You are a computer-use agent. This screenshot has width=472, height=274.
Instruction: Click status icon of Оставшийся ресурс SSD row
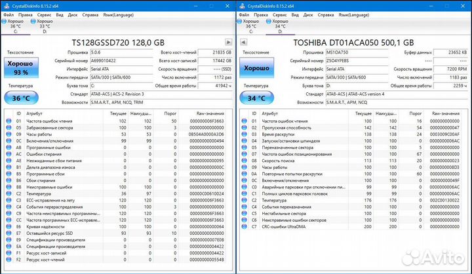9,233
